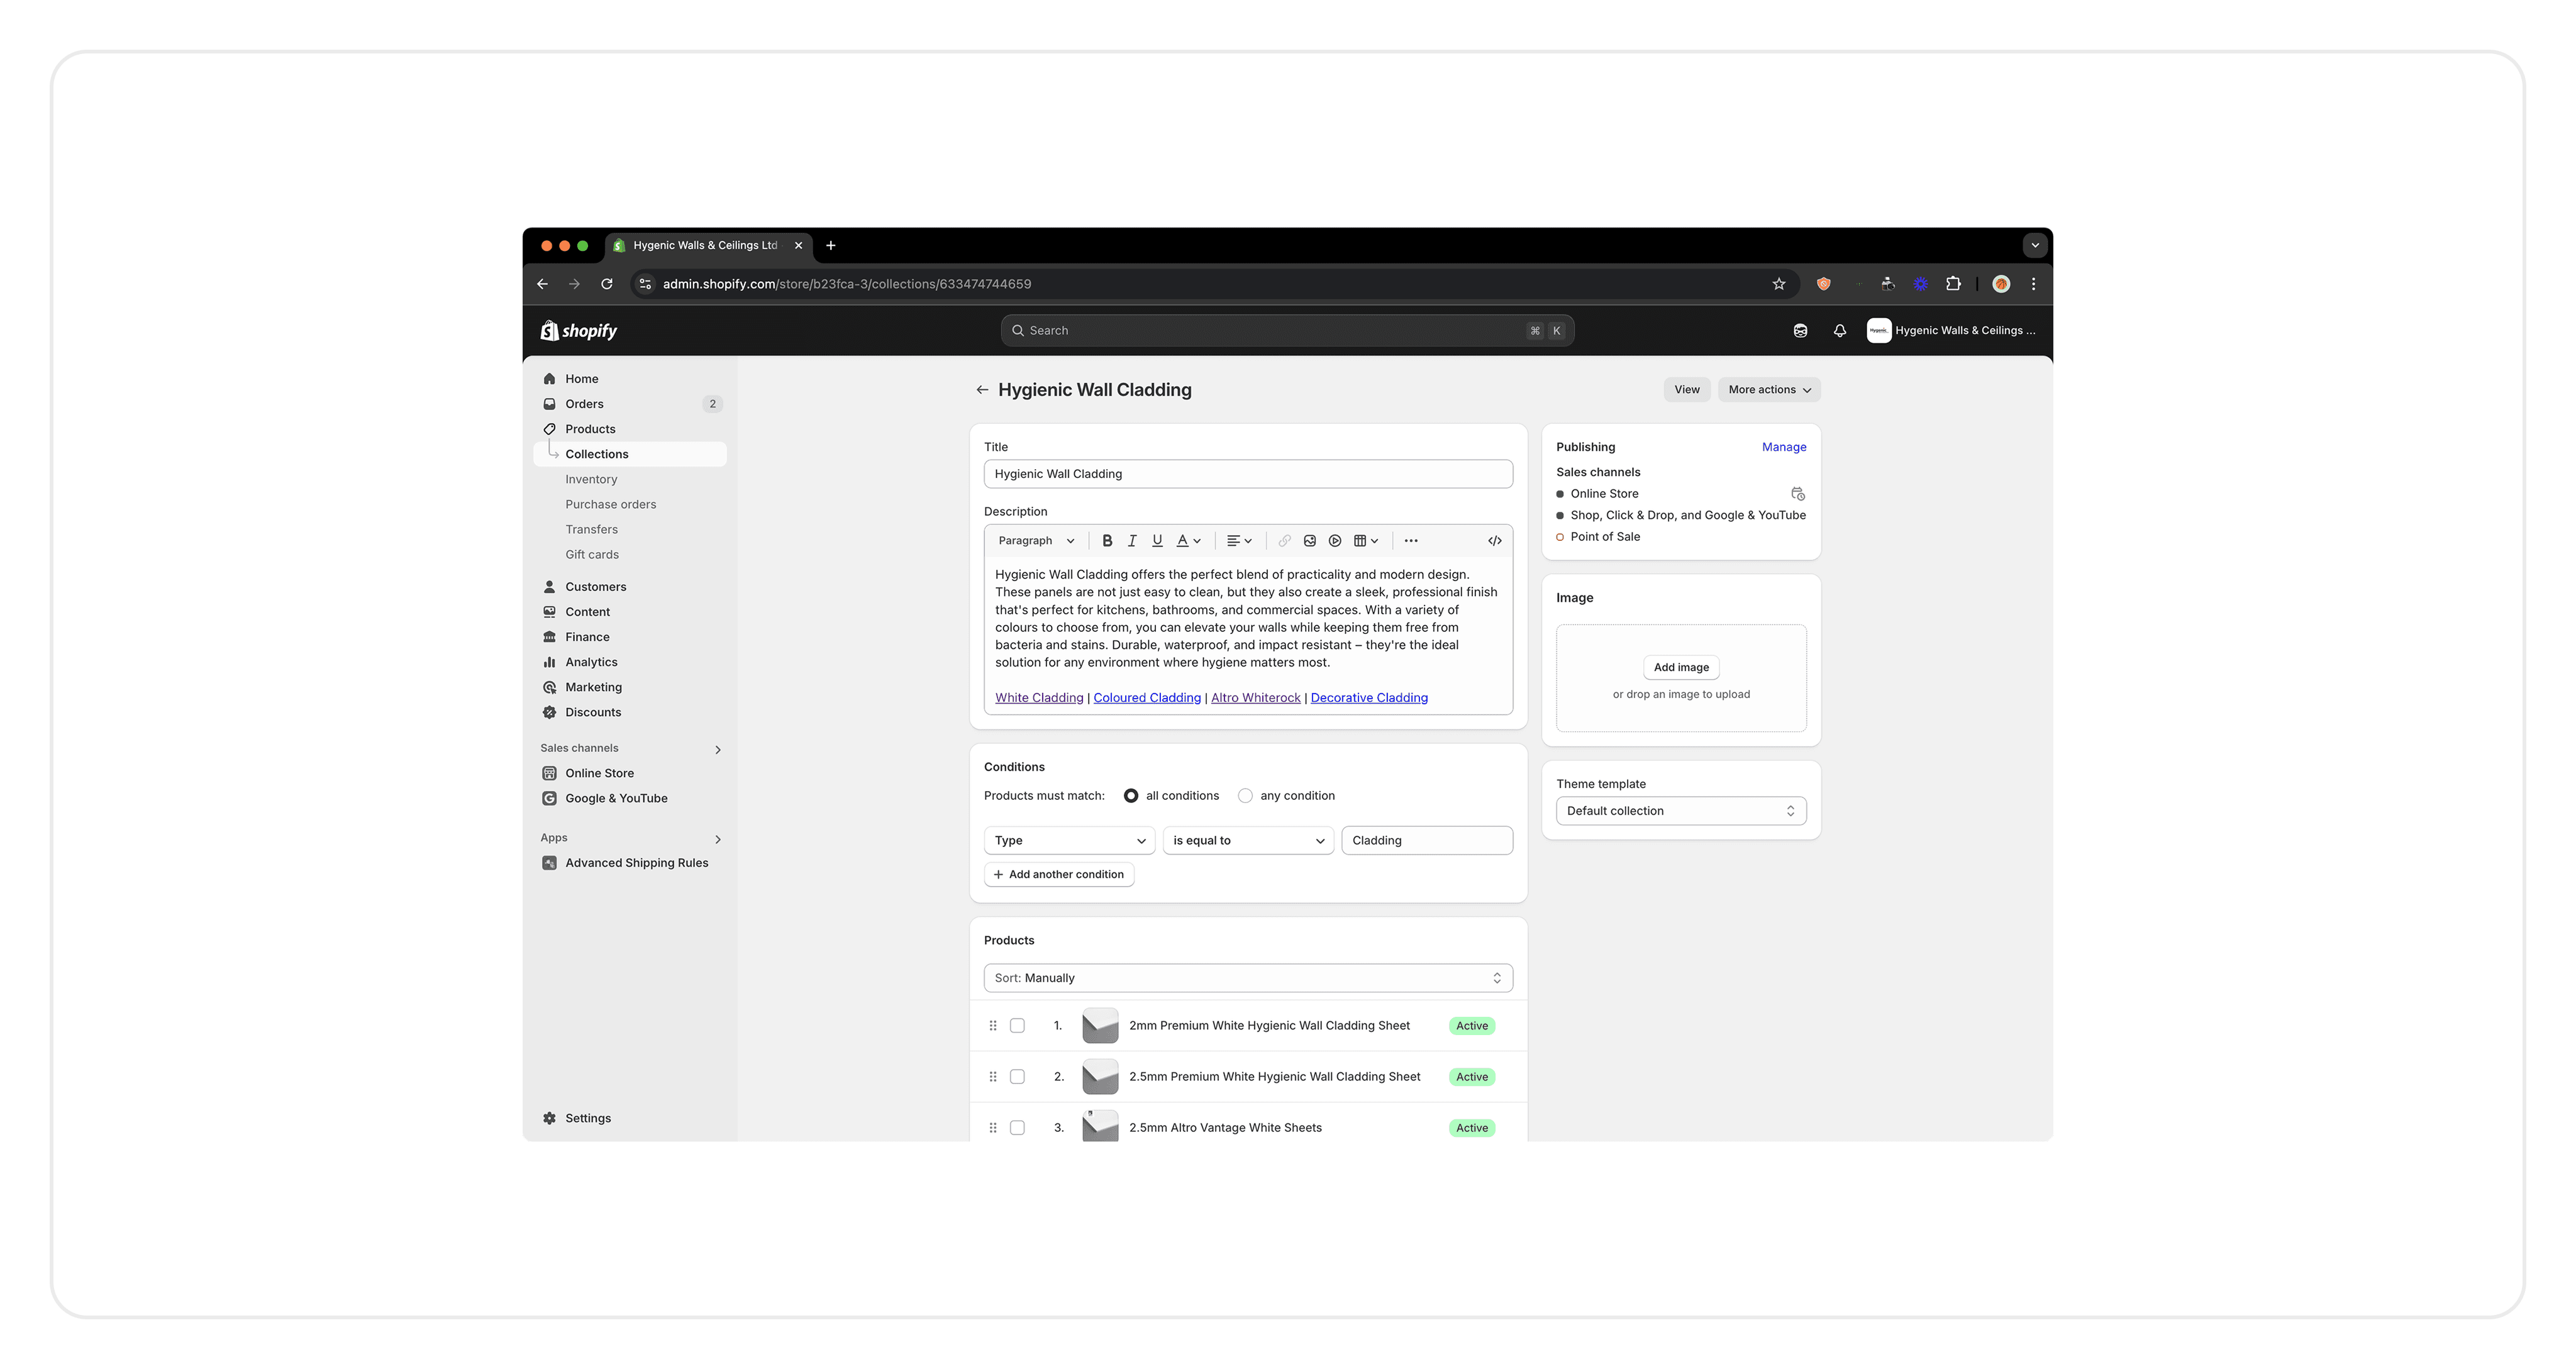
Task: View site information icon in address bar
Action: (x=646, y=284)
